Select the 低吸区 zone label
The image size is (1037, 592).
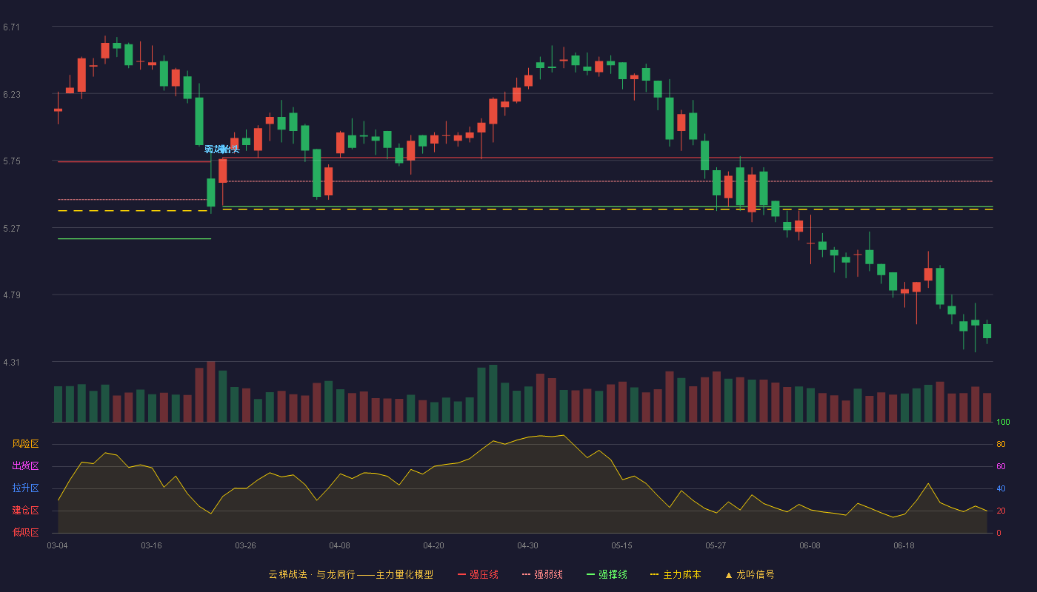click(x=25, y=532)
